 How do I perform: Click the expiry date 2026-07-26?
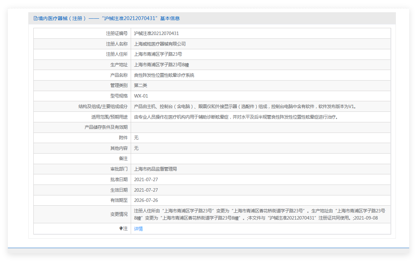(146, 200)
